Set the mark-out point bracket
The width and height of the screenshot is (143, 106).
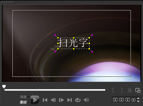pos(122,91)
